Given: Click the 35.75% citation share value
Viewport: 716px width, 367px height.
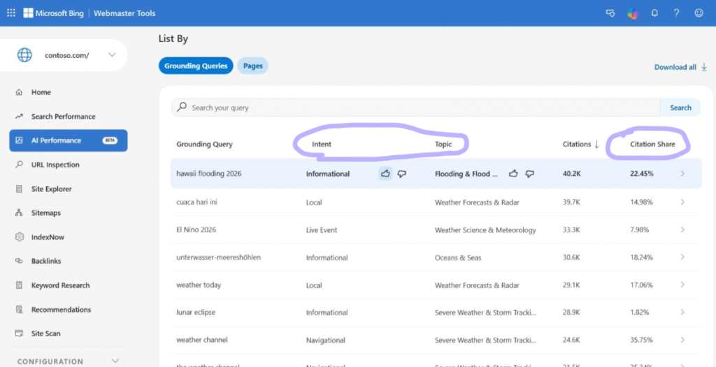Looking at the screenshot, I should [642, 340].
